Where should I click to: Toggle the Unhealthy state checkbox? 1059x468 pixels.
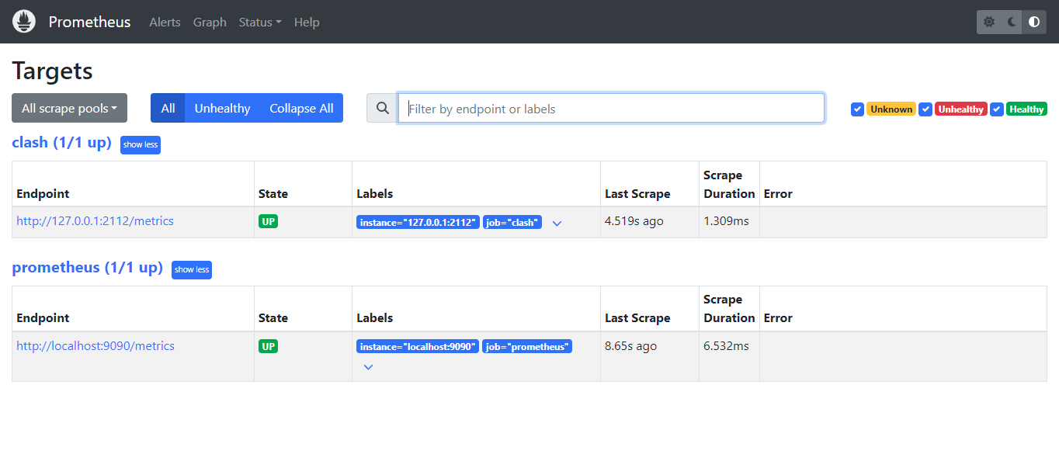[x=925, y=109]
